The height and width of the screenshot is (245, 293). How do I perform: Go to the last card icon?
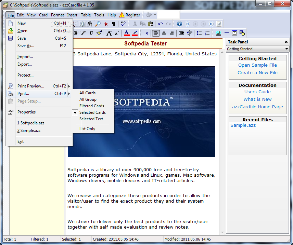point(211,24)
